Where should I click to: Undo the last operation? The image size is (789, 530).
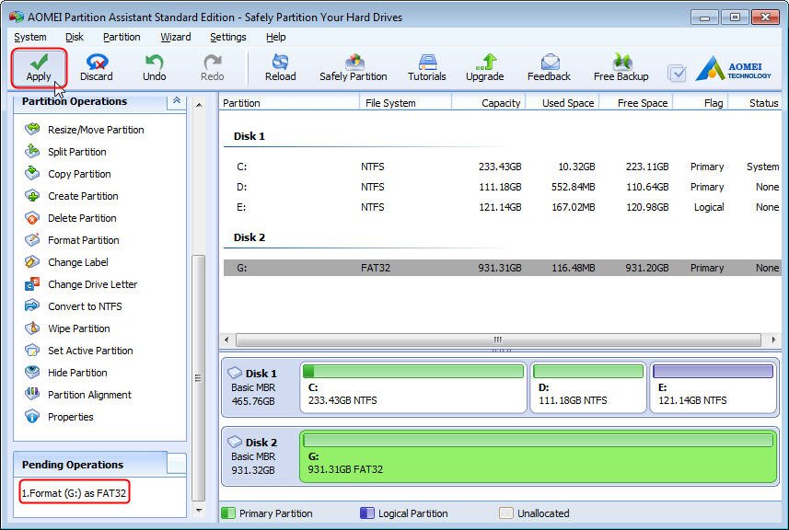click(x=154, y=68)
